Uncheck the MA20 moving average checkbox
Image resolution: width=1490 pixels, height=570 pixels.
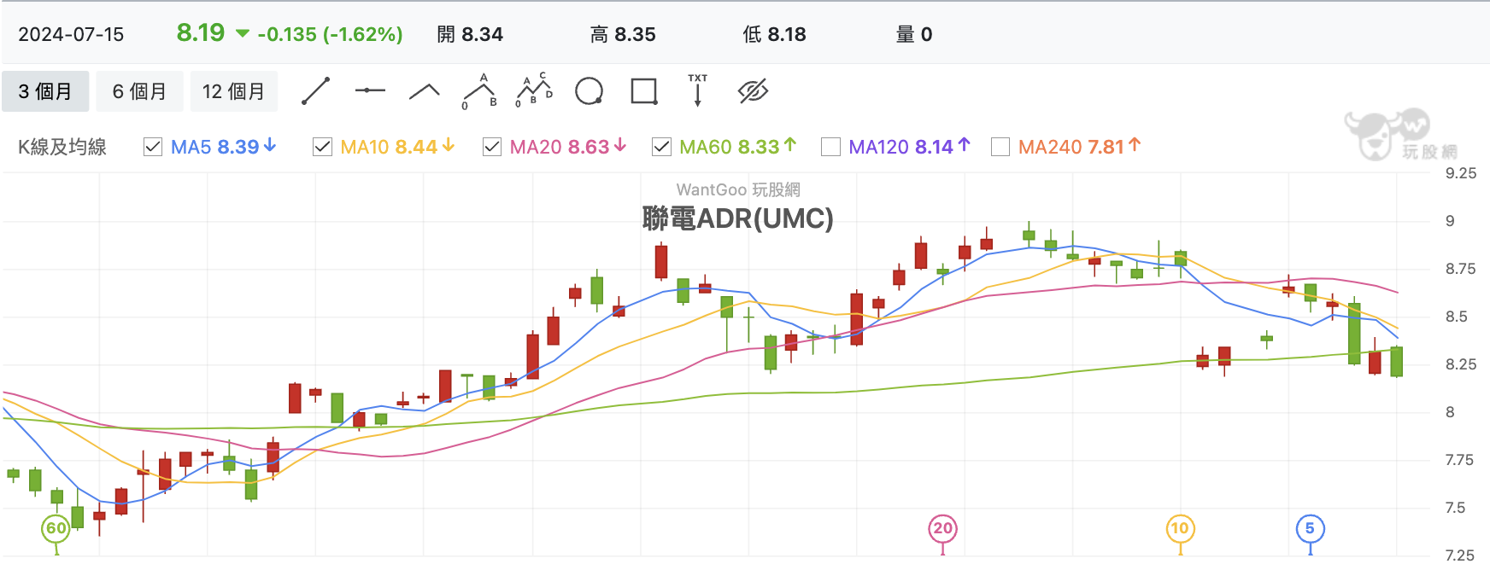point(492,147)
